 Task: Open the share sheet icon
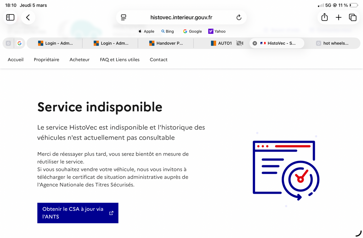click(325, 17)
